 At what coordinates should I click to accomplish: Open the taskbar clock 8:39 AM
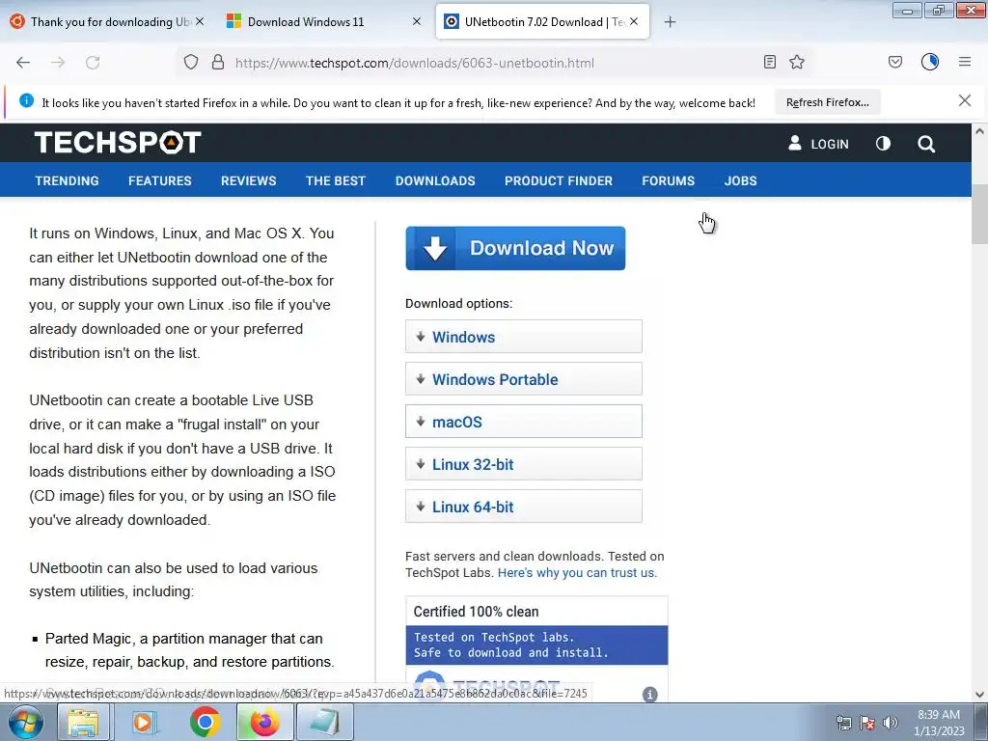939,723
